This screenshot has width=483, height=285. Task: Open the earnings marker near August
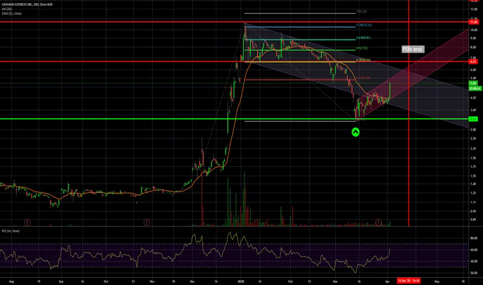27,222
